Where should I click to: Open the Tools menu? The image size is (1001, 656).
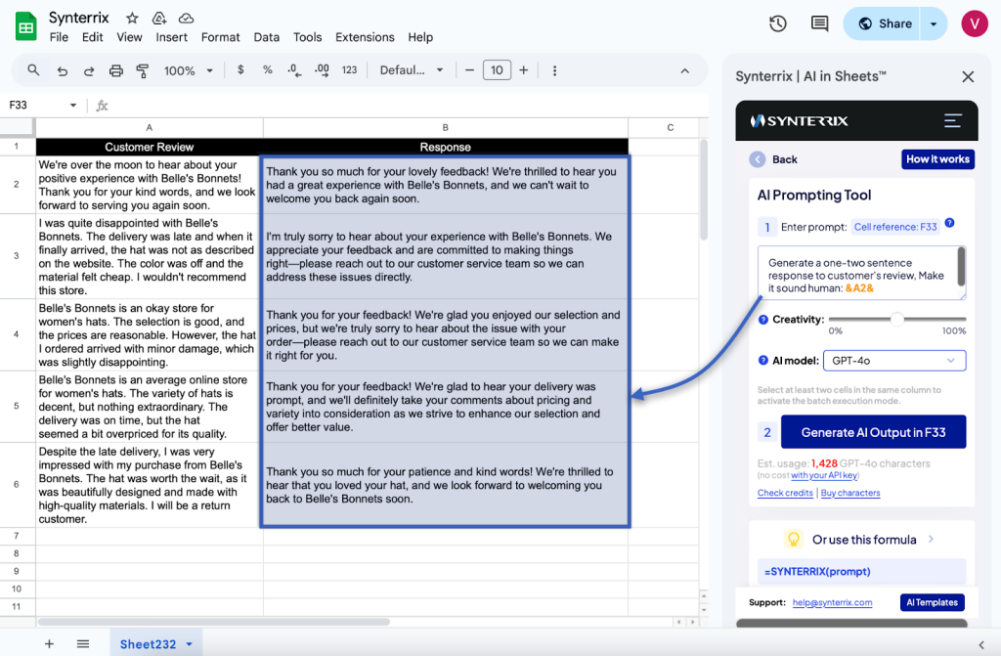click(307, 37)
